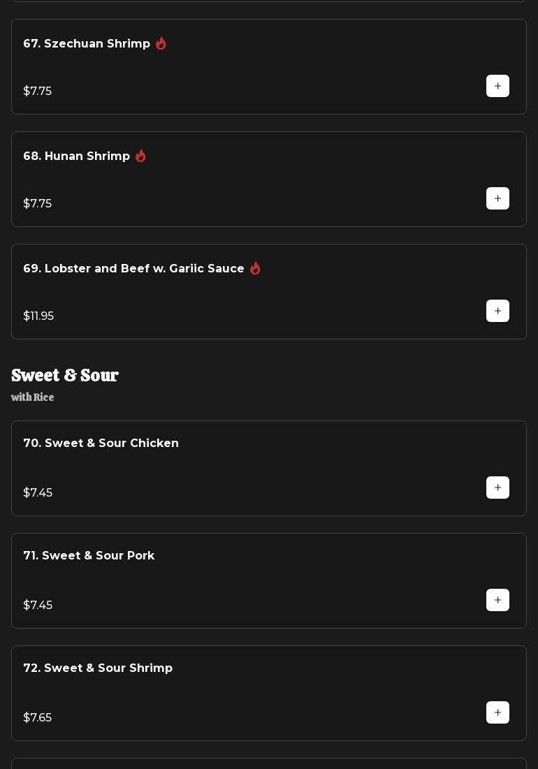The width and height of the screenshot is (538, 769).
Task: Open the 67. Szechuan Shrimp item title
Action: click(x=87, y=43)
